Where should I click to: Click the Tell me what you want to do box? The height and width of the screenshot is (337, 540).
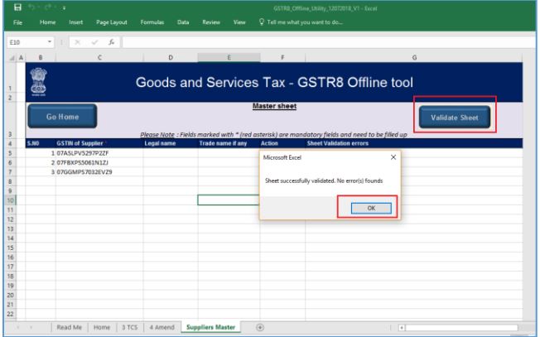(305, 22)
